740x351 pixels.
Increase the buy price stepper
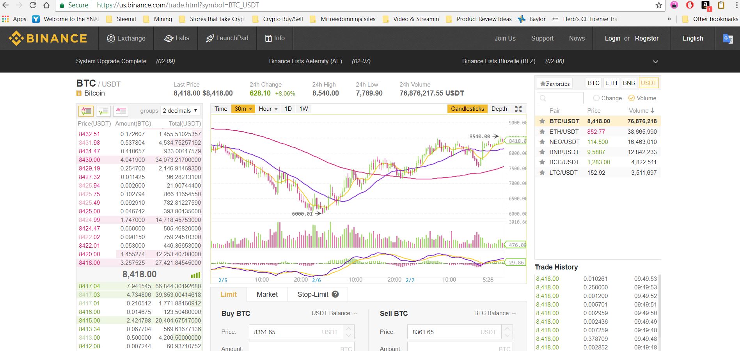[x=349, y=328]
